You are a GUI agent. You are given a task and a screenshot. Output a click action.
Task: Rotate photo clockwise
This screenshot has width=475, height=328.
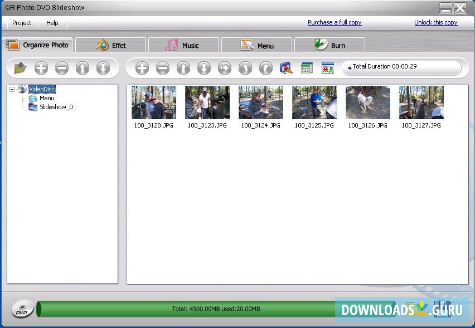tap(266, 68)
